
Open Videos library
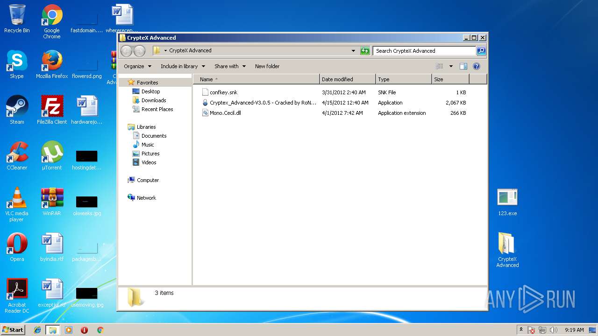[x=149, y=162]
